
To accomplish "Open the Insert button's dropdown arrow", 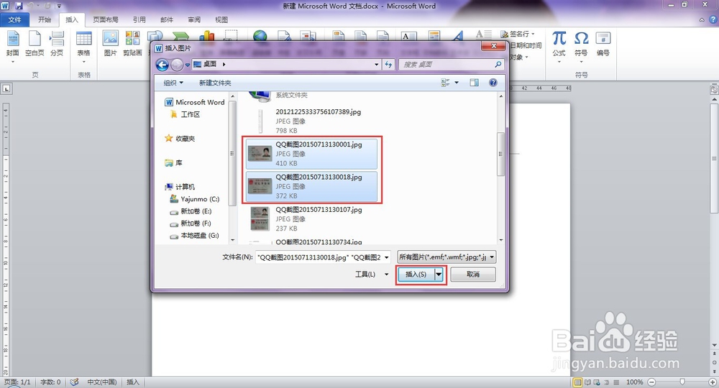I will click(x=439, y=274).
